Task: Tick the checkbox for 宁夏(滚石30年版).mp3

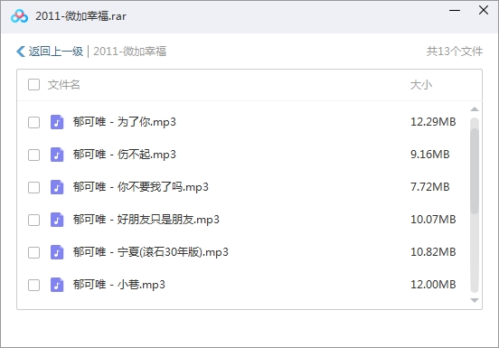Action: 33,252
